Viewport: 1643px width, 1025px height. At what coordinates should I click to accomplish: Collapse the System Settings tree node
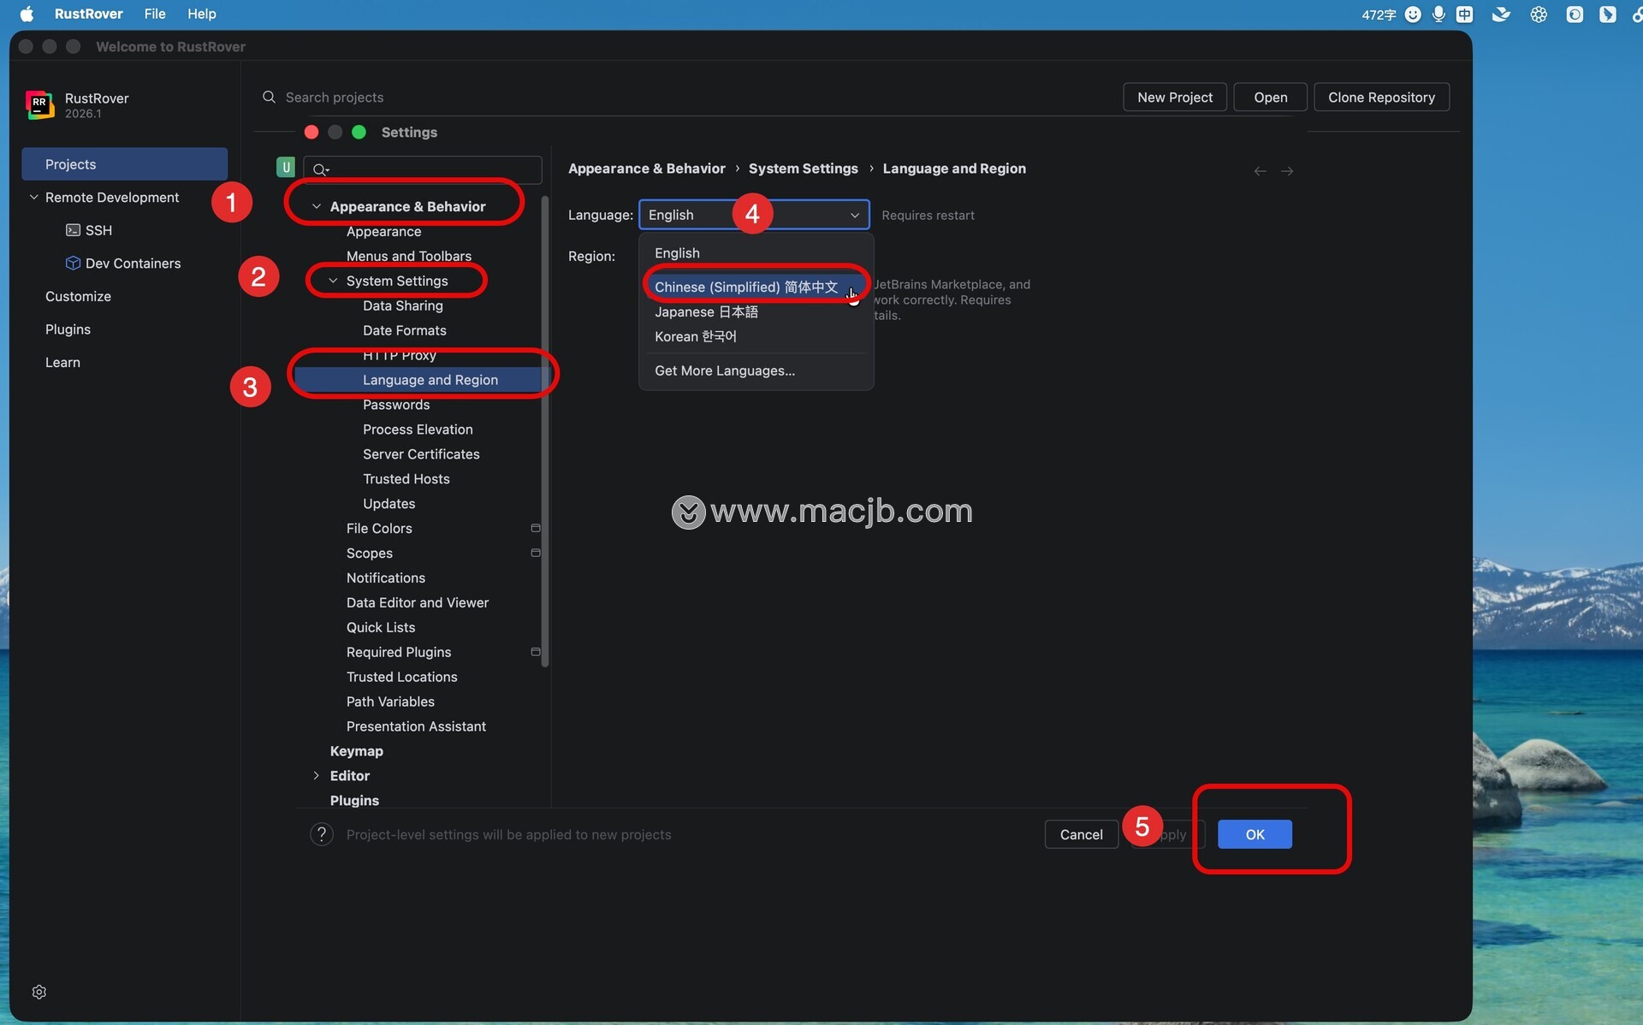point(333,281)
